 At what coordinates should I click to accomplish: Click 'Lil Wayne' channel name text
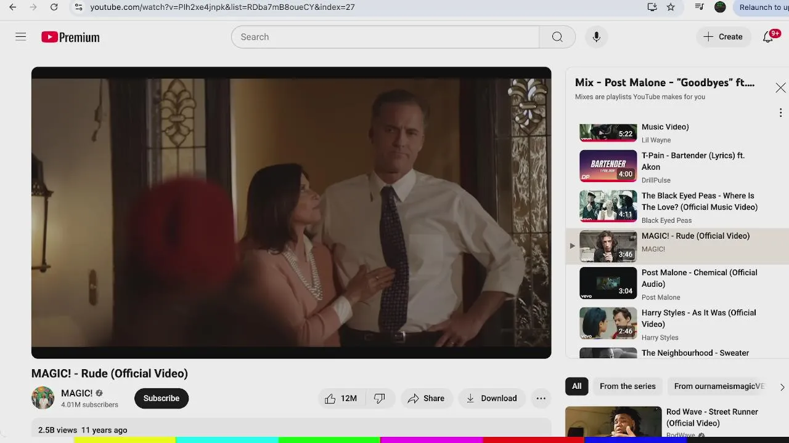pos(656,140)
